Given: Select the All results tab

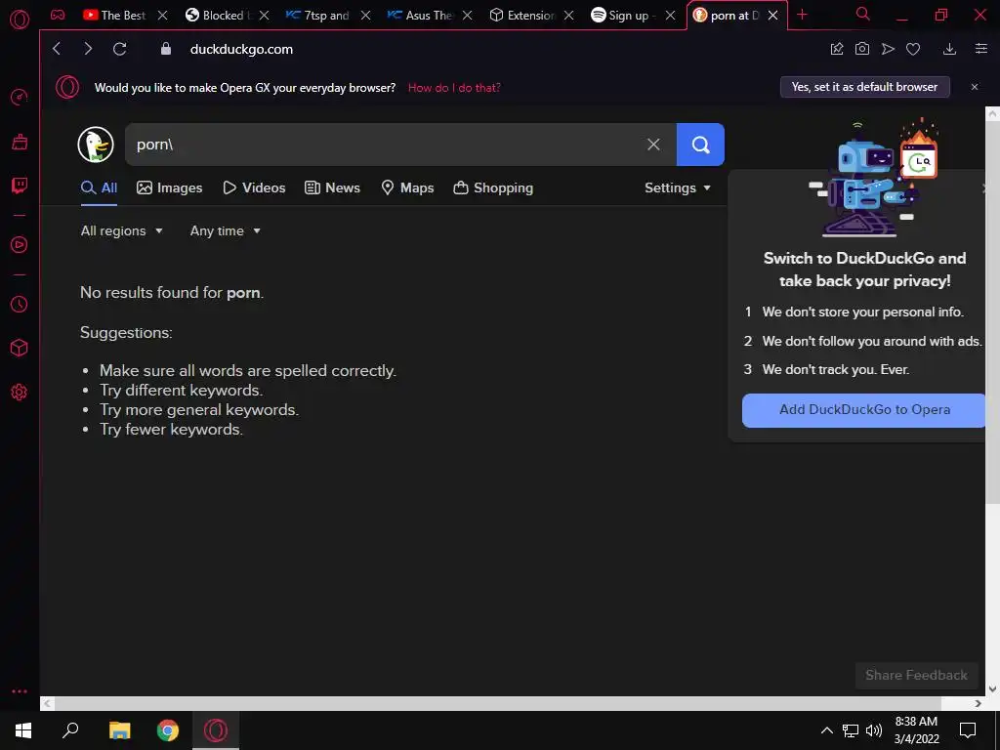Looking at the screenshot, I should [99, 187].
